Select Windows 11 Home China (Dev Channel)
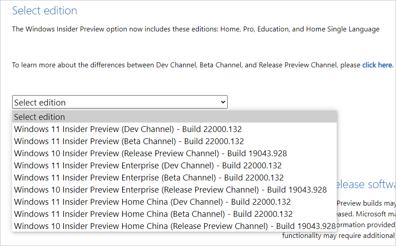Screen dimensions: 396x246 (152, 202)
